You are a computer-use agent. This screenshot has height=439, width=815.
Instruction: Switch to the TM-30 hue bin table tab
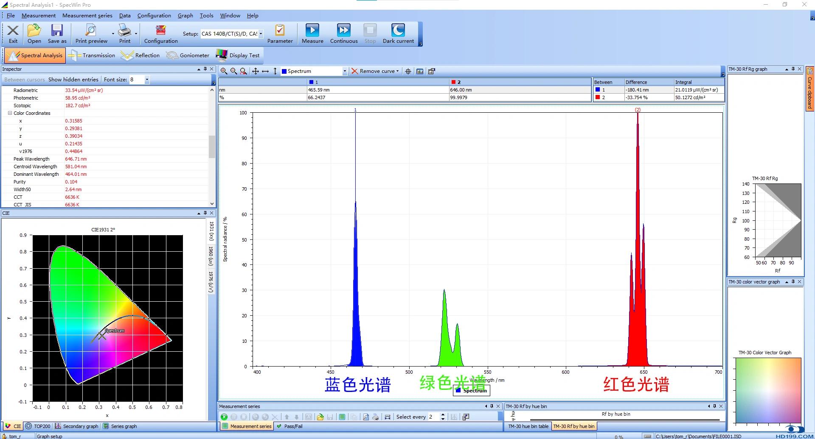pos(528,426)
